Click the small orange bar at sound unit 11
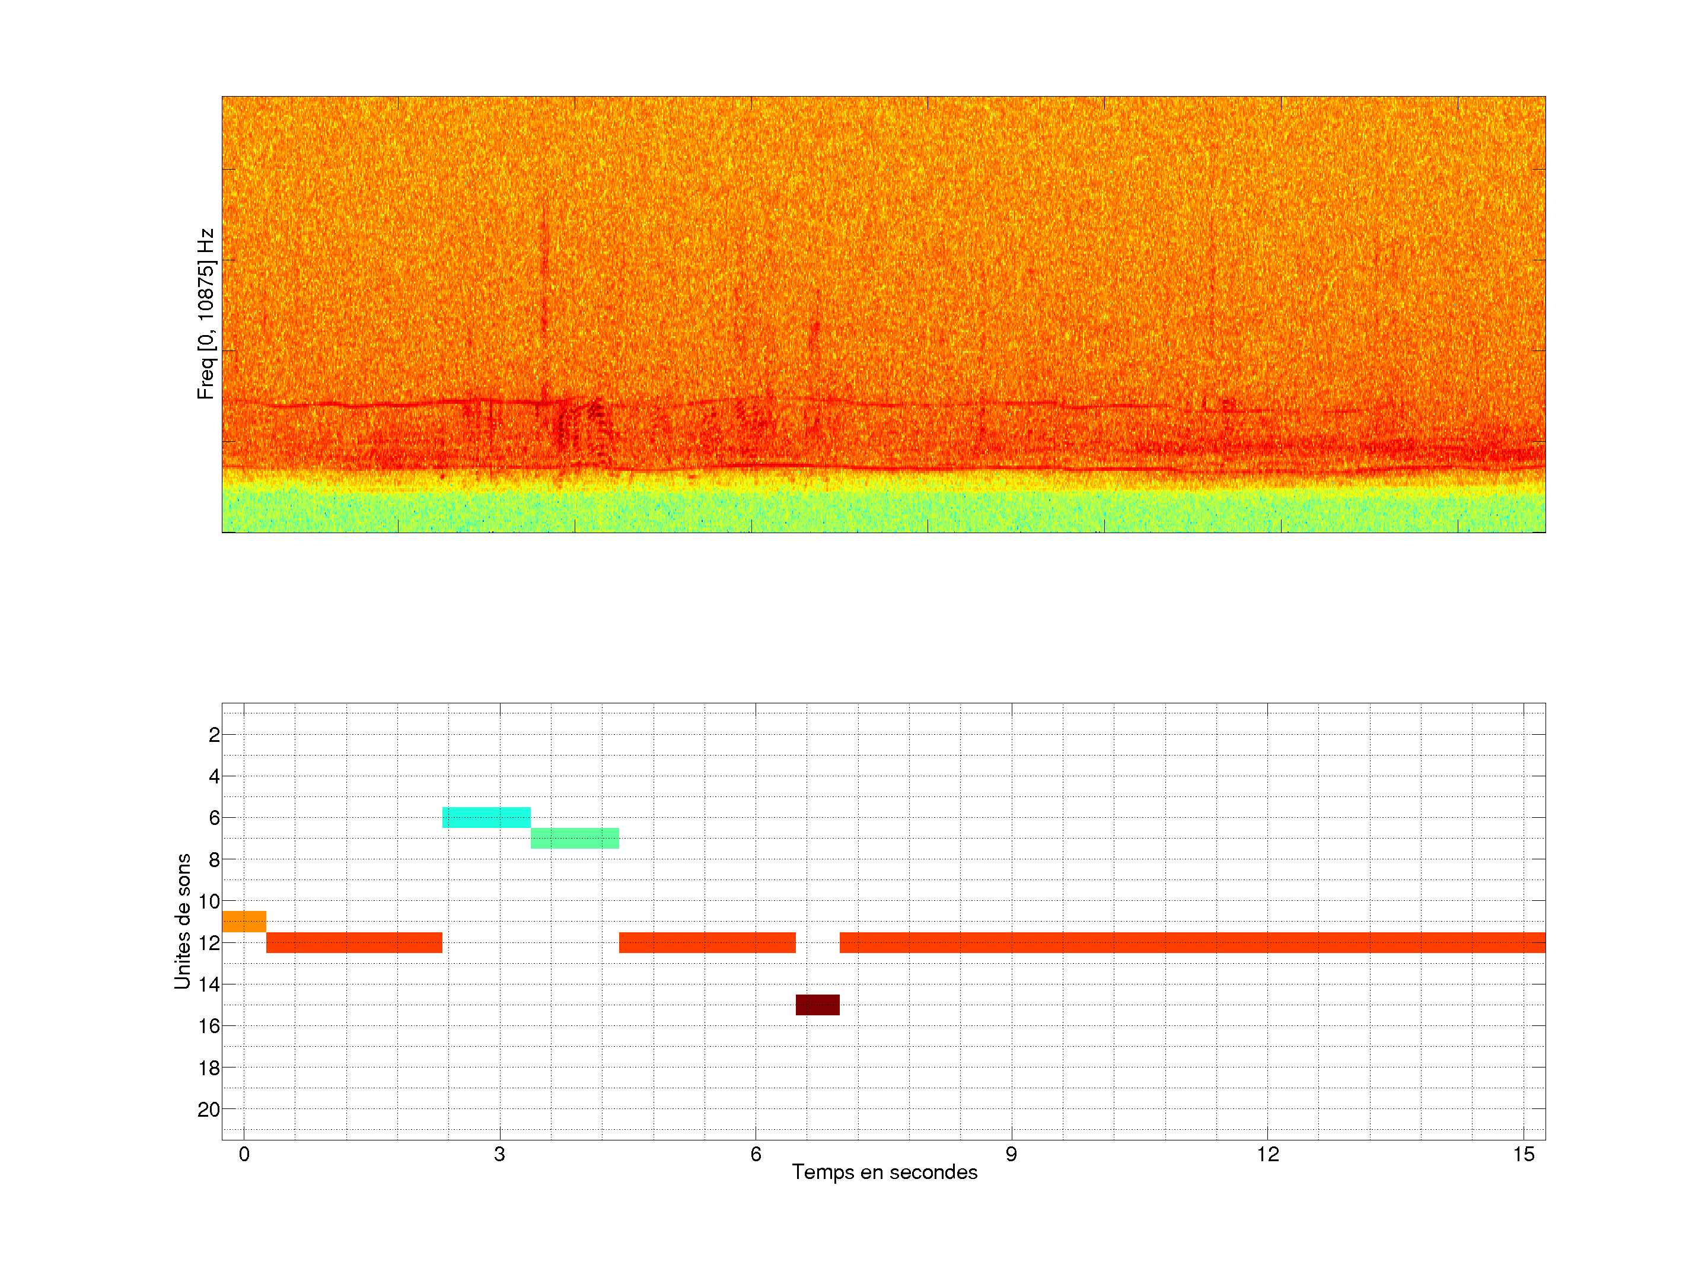The image size is (1708, 1281). pyautogui.click(x=244, y=921)
